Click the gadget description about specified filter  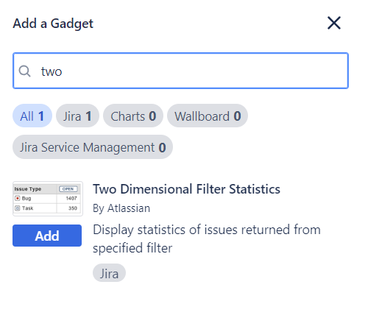pos(207,239)
